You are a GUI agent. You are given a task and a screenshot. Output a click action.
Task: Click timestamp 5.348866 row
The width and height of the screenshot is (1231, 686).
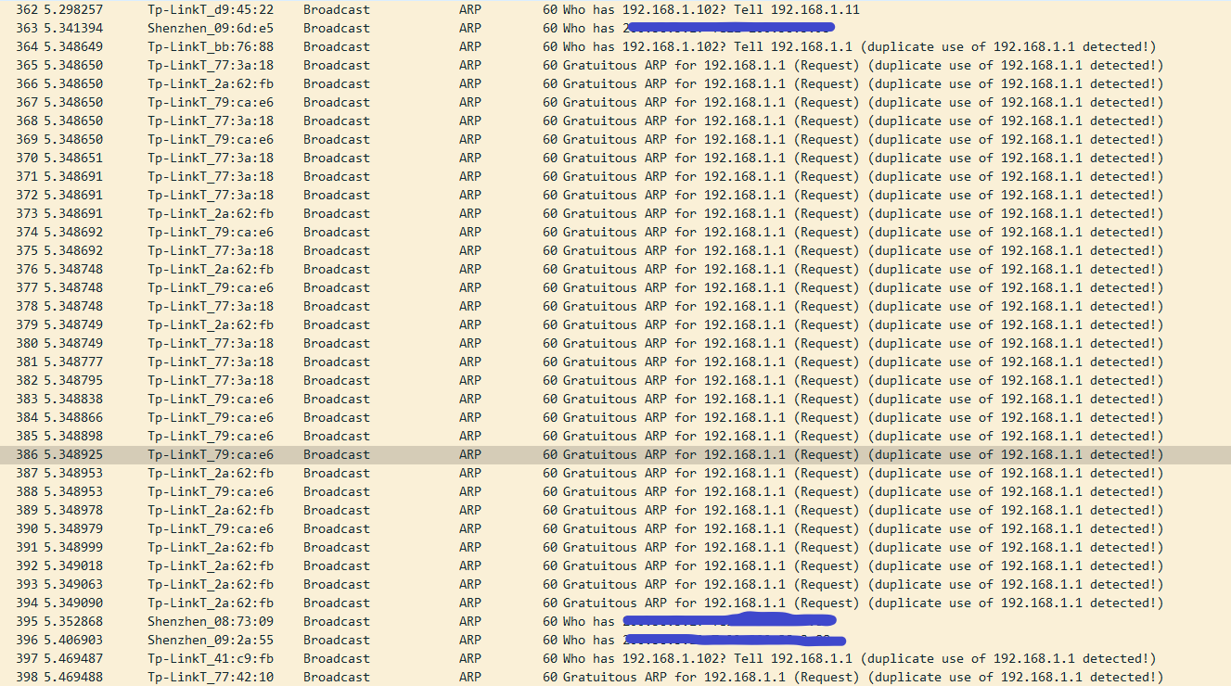coord(615,417)
